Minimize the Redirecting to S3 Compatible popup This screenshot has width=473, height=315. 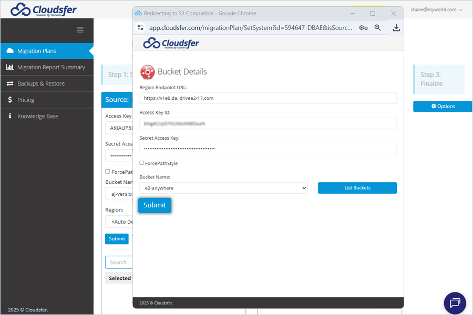(x=353, y=13)
